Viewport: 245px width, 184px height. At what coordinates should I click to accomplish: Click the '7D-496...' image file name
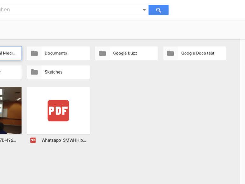(8, 140)
